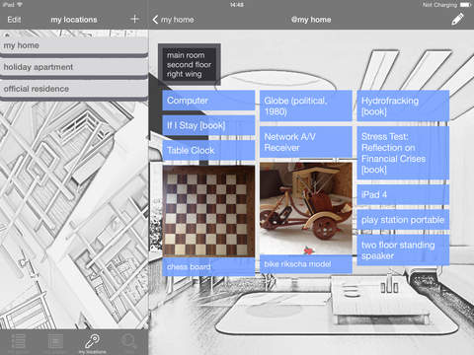Select the play station portable item

coord(403,220)
